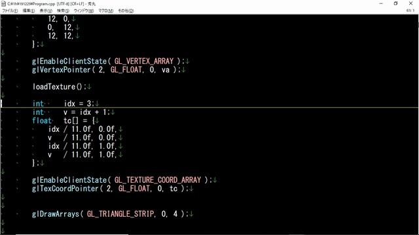Screen dimensions: 419x235
Task: Click the line '12, 12,'
Action: 61,36
